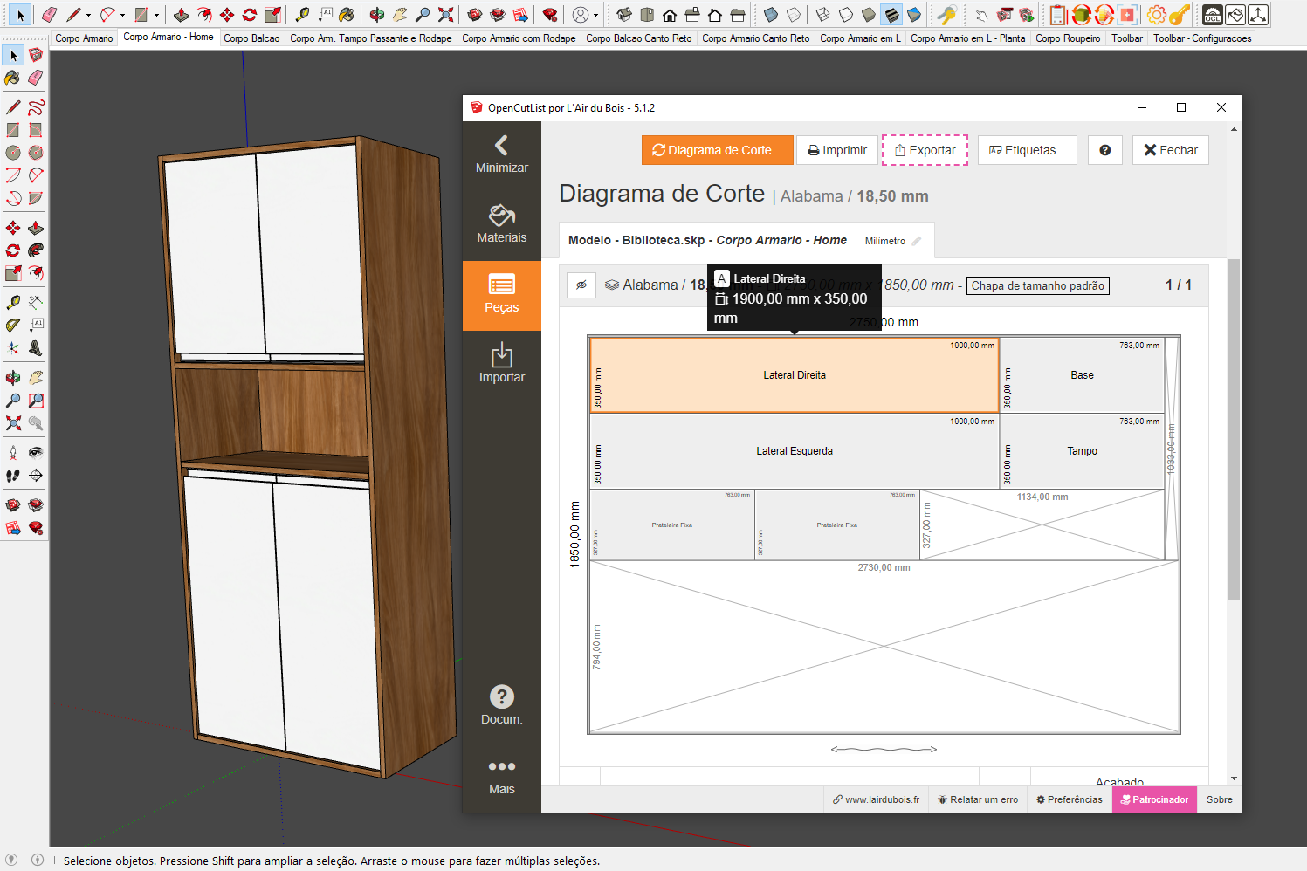This screenshot has height=871, width=1307.
Task: Choose the Orbit tool in top toolbar
Action: [377, 15]
